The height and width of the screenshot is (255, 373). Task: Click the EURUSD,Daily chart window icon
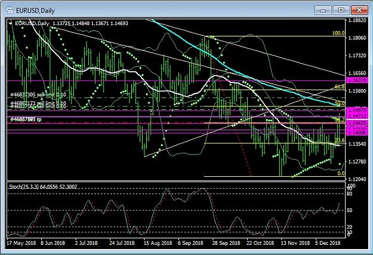click(x=10, y=10)
